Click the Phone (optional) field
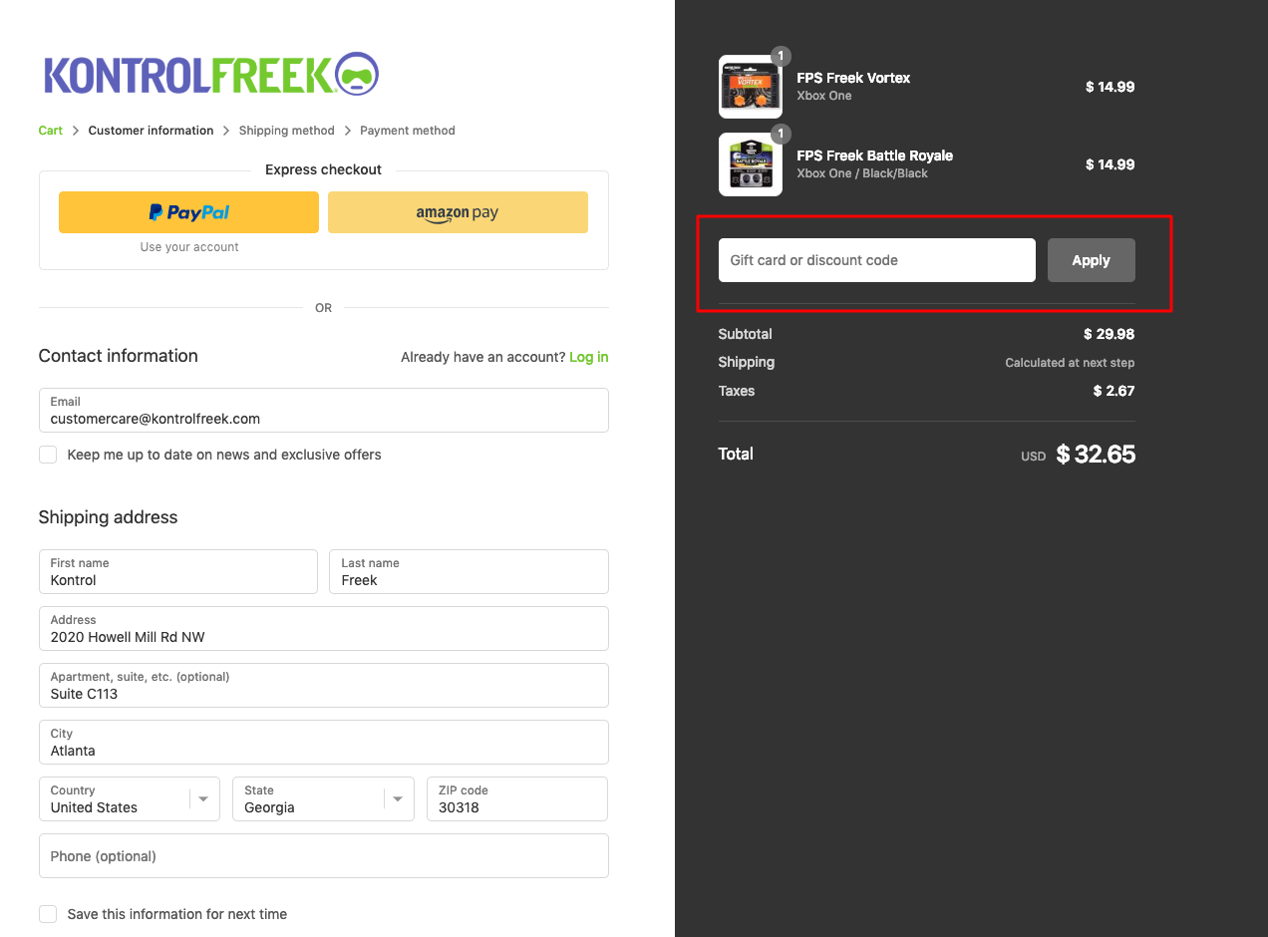The image size is (1268, 937). (323, 856)
